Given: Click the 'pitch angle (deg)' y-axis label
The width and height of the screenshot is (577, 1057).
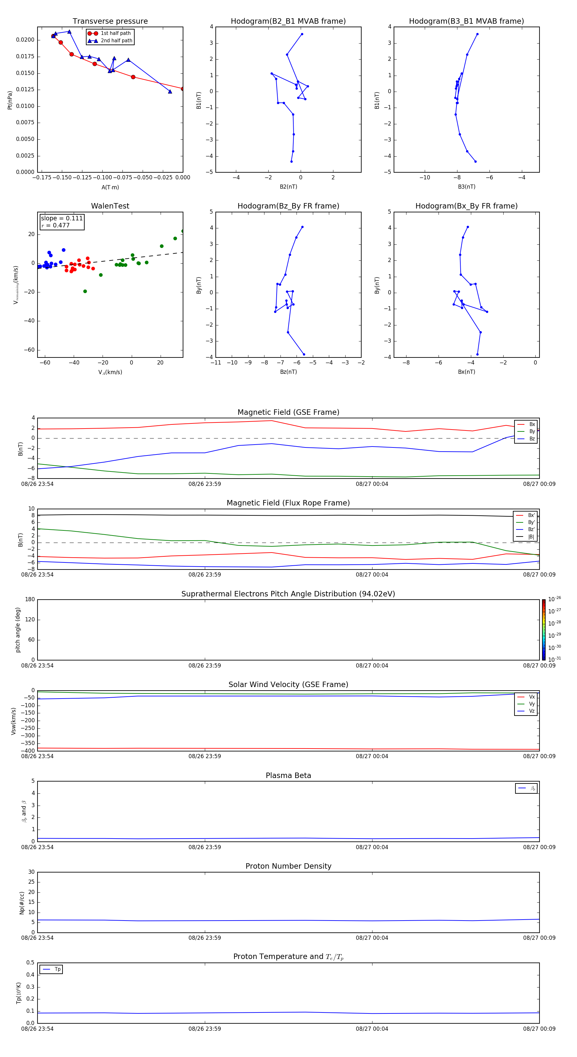Looking at the screenshot, I should click(x=18, y=630).
